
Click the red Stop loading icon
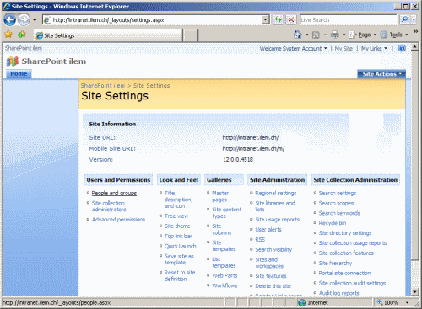tap(291, 19)
